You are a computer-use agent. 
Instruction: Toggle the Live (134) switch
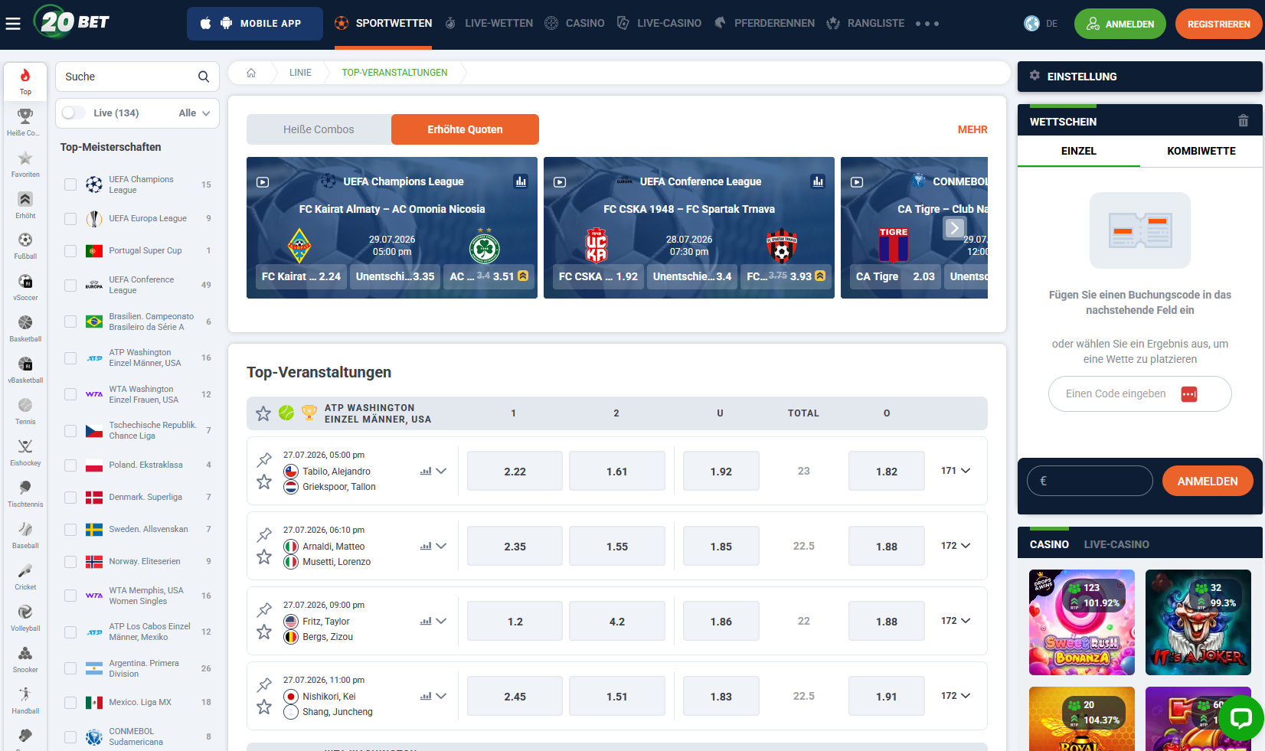(x=74, y=113)
